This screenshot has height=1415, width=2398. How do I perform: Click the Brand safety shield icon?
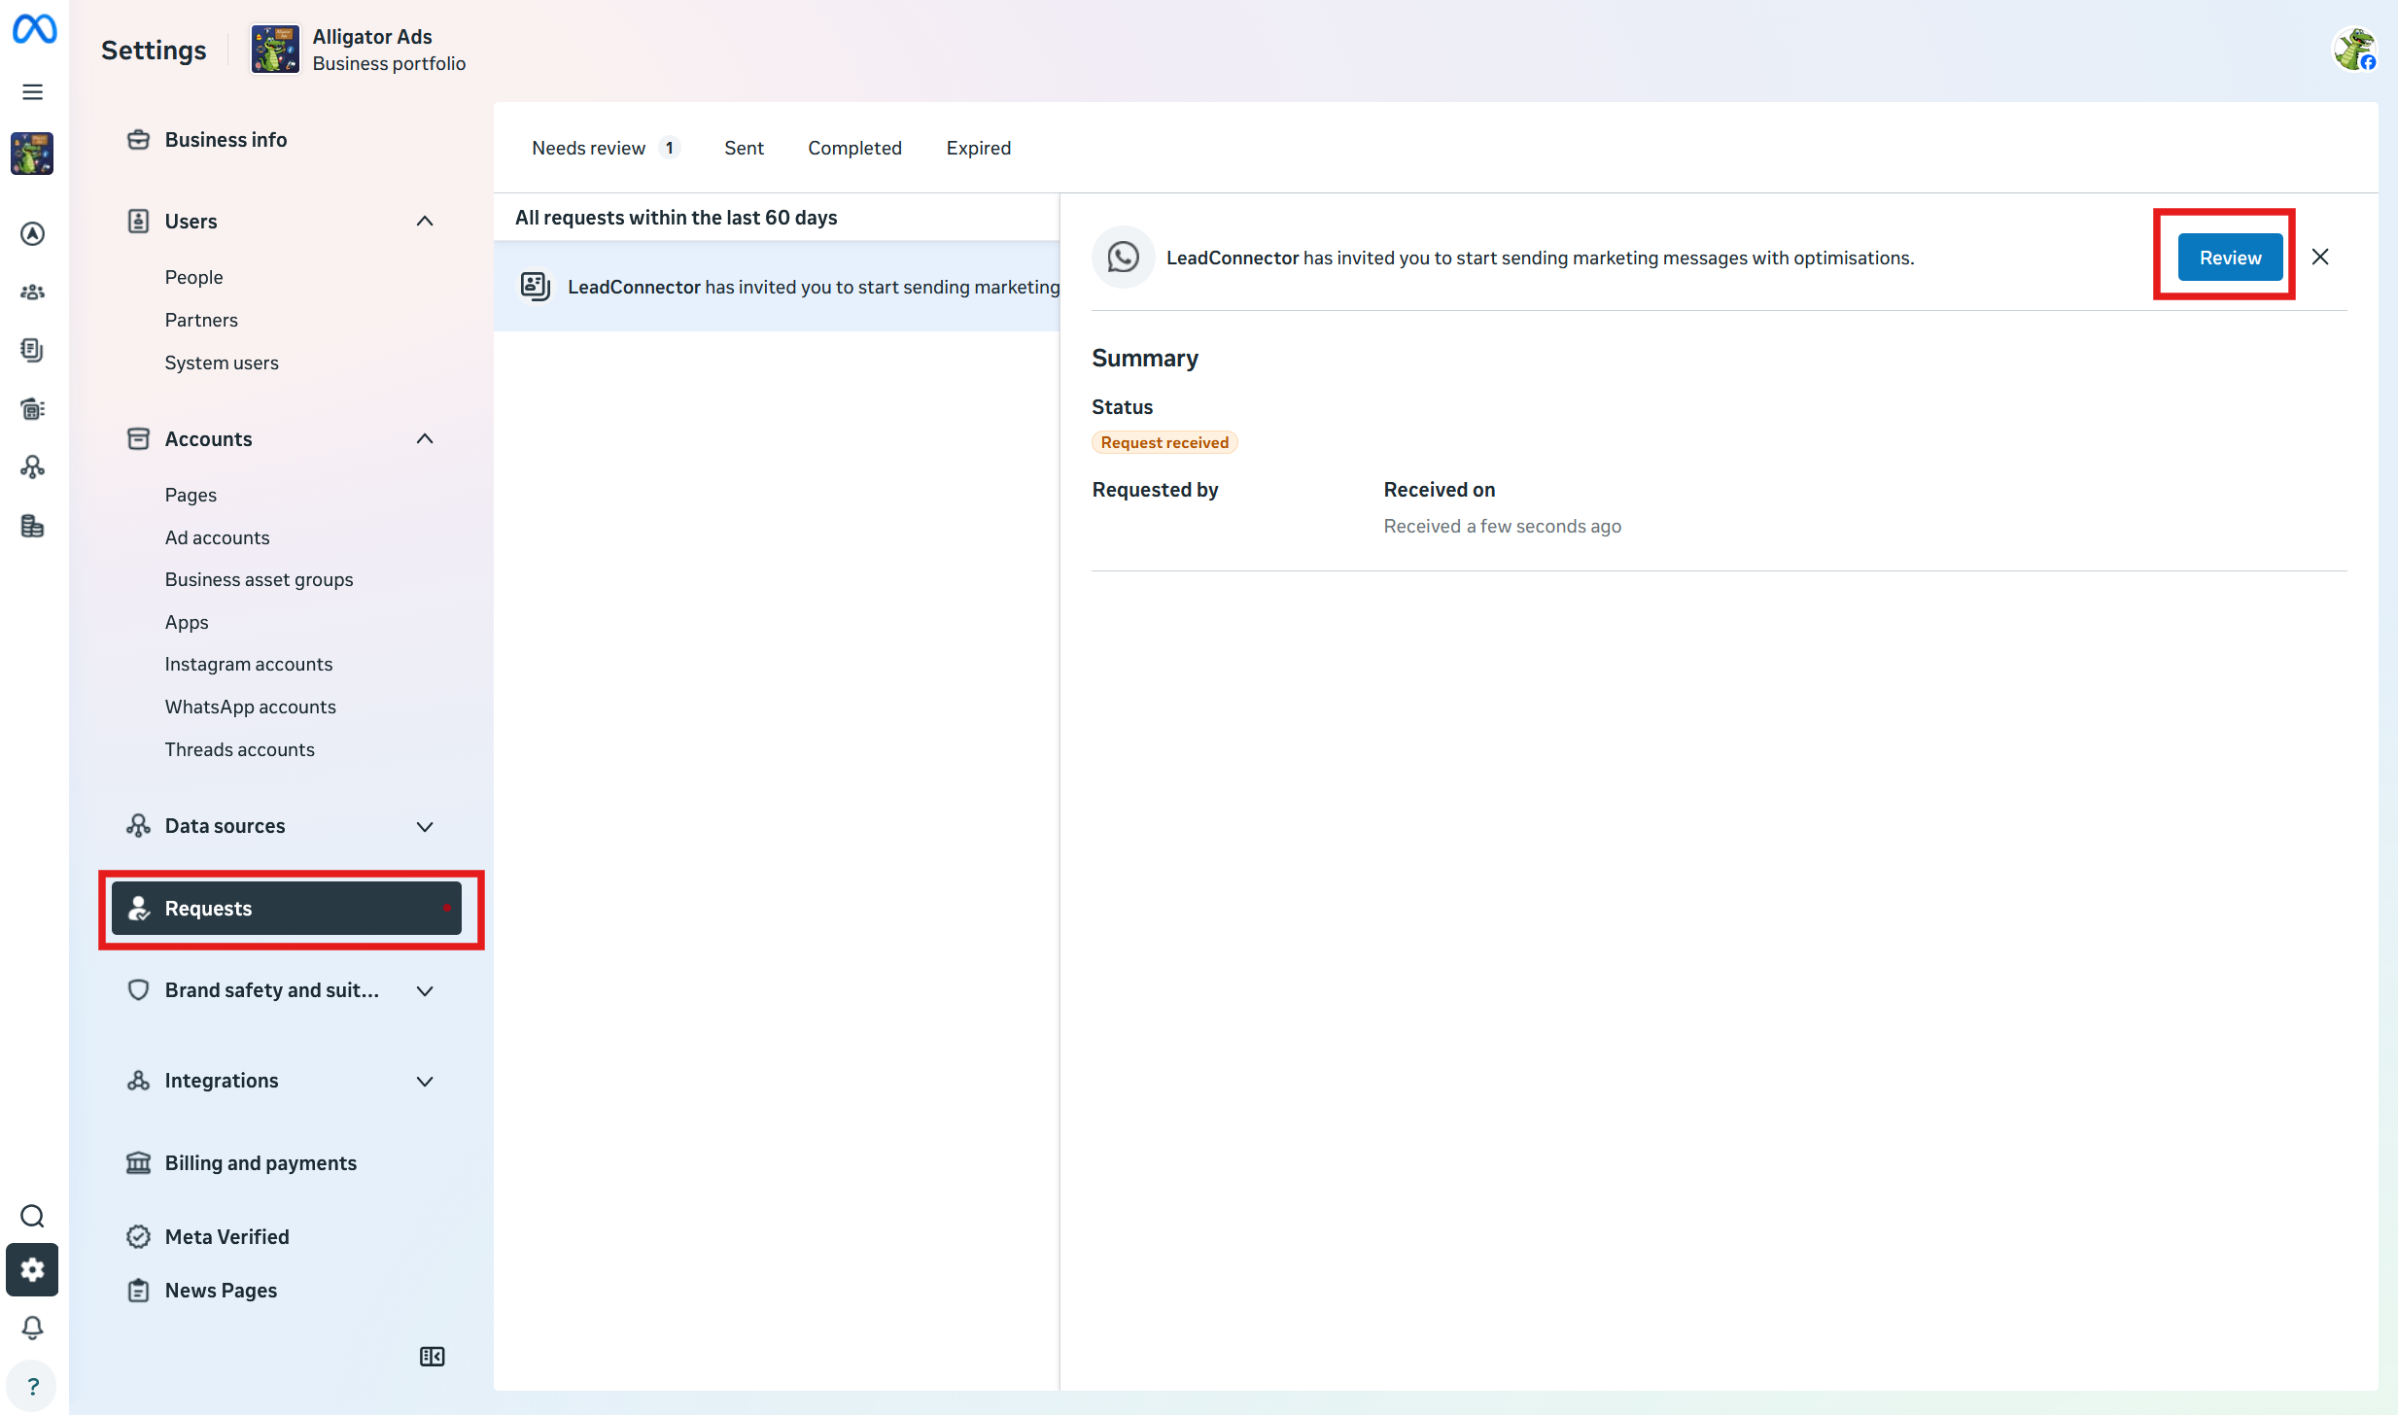139,990
